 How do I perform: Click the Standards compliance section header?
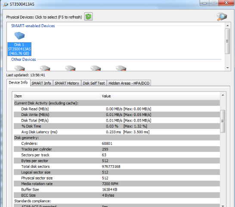click(117, 201)
